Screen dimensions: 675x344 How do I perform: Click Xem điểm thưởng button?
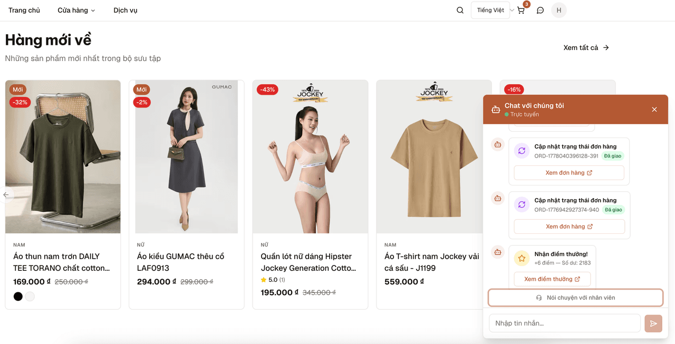[x=552, y=279]
